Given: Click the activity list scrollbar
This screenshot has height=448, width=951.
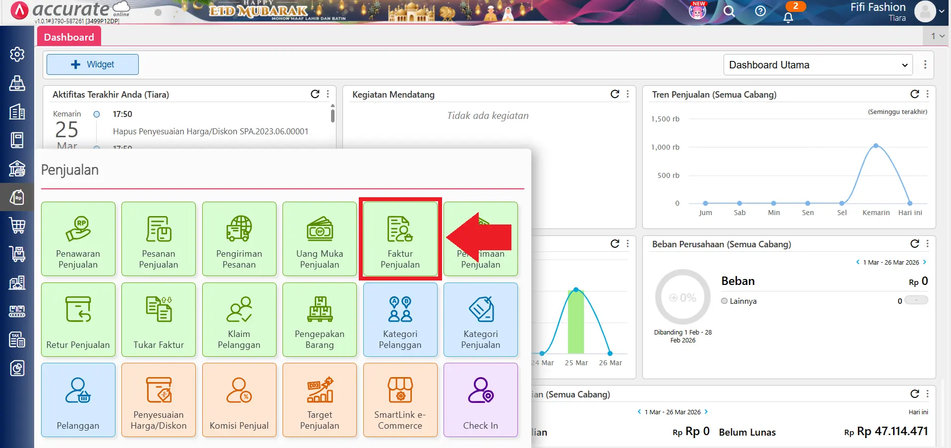Looking at the screenshot, I should pyautogui.click(x=333, y=115).
